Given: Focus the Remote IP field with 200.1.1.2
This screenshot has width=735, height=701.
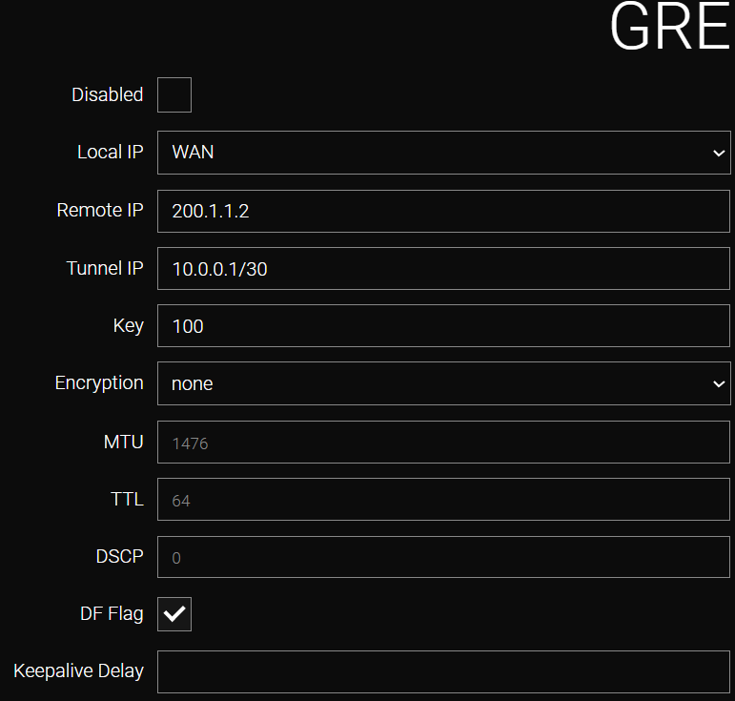Looking at the screenshot, I should [444, 211].
